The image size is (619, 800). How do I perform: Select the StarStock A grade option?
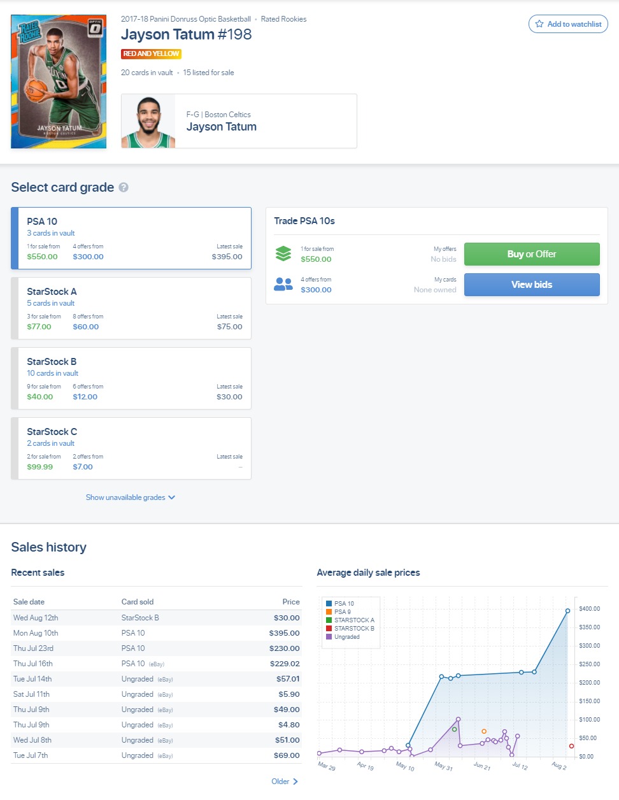pos(131,308)
